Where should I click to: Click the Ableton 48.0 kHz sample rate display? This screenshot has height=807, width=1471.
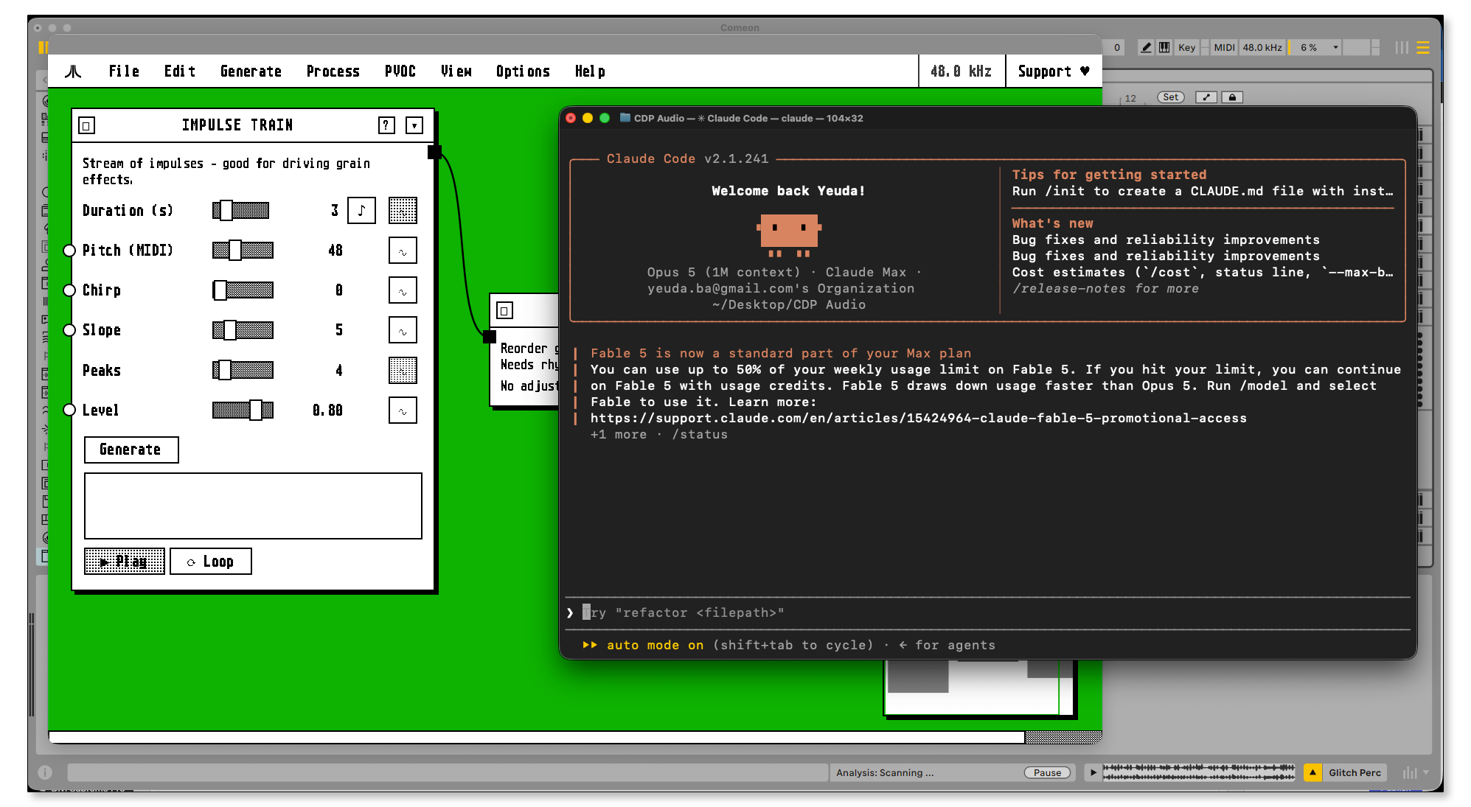1262,47
